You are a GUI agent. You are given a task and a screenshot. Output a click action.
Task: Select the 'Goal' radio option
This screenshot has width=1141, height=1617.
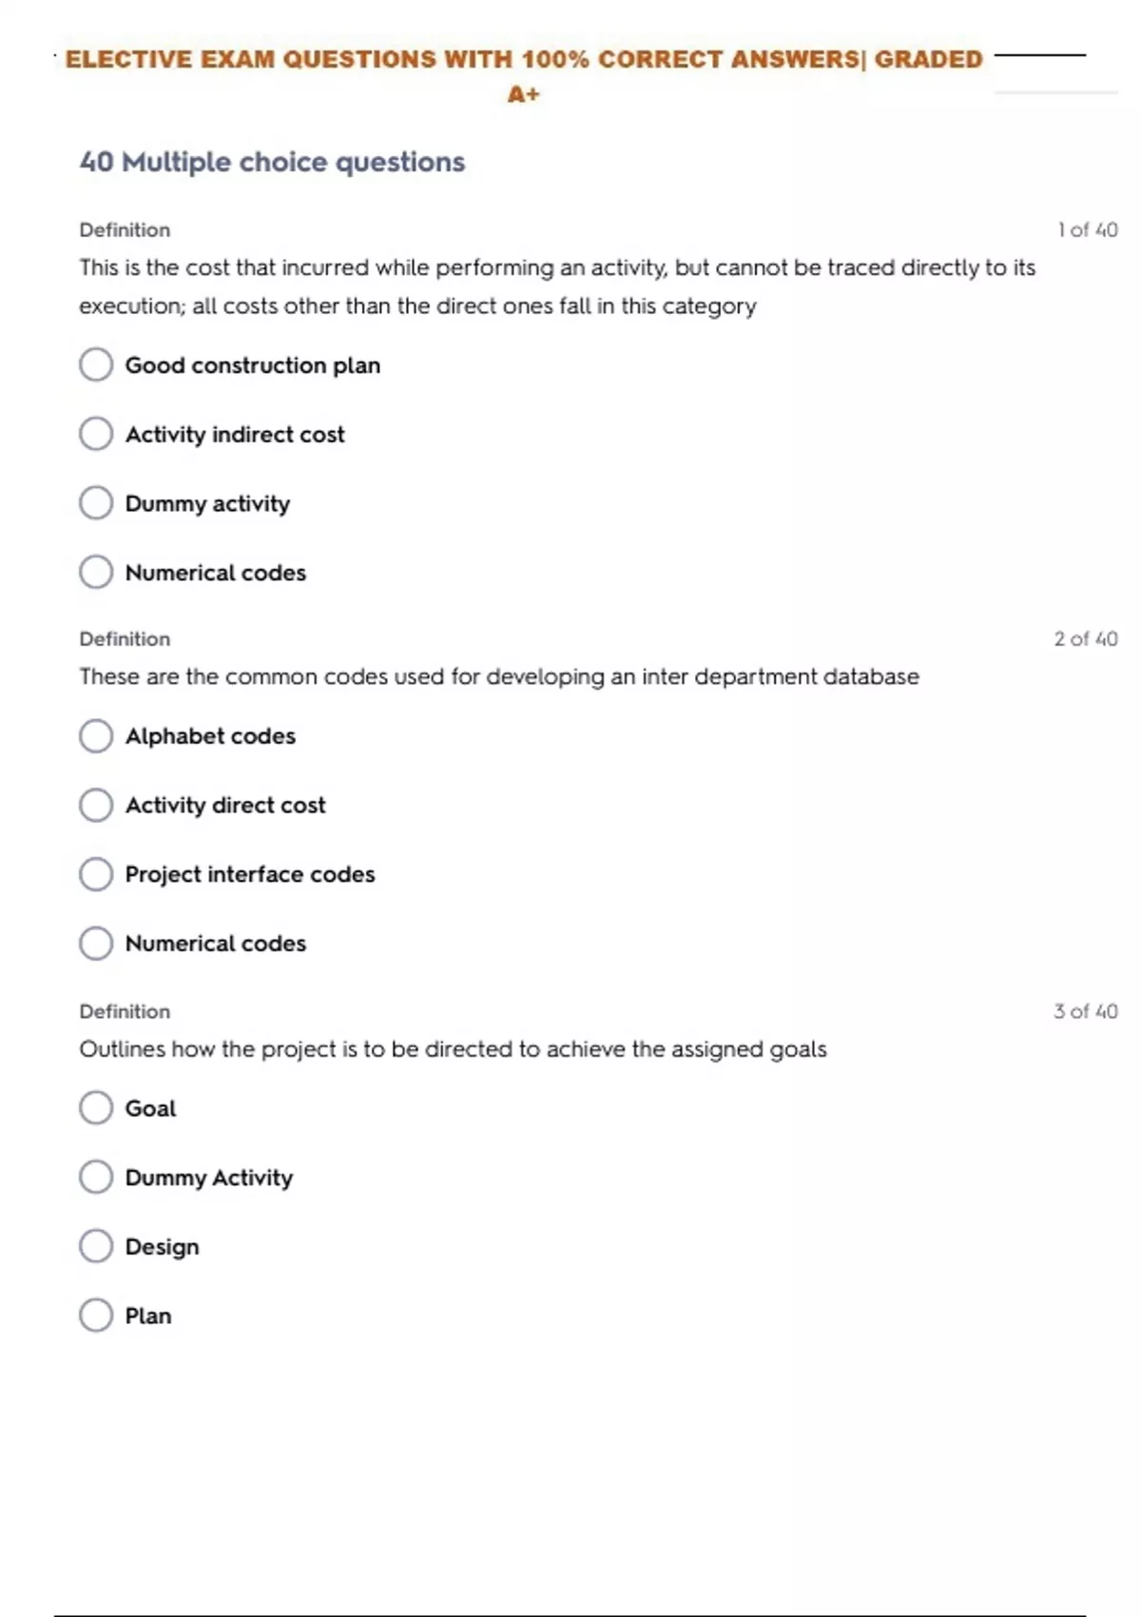point(96,1108)
